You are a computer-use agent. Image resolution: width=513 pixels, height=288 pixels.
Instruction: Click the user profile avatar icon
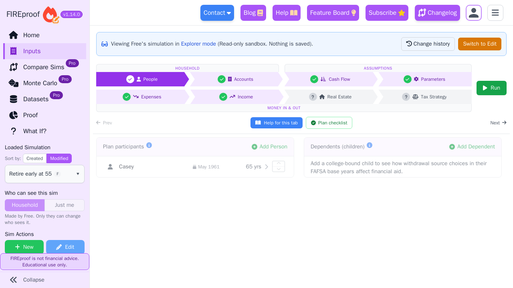click(473, 13)
